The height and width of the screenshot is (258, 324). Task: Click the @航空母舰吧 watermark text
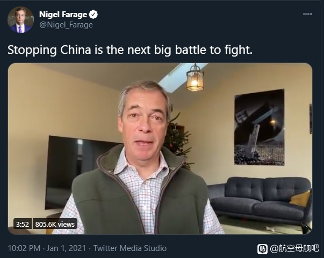[294, 248]
